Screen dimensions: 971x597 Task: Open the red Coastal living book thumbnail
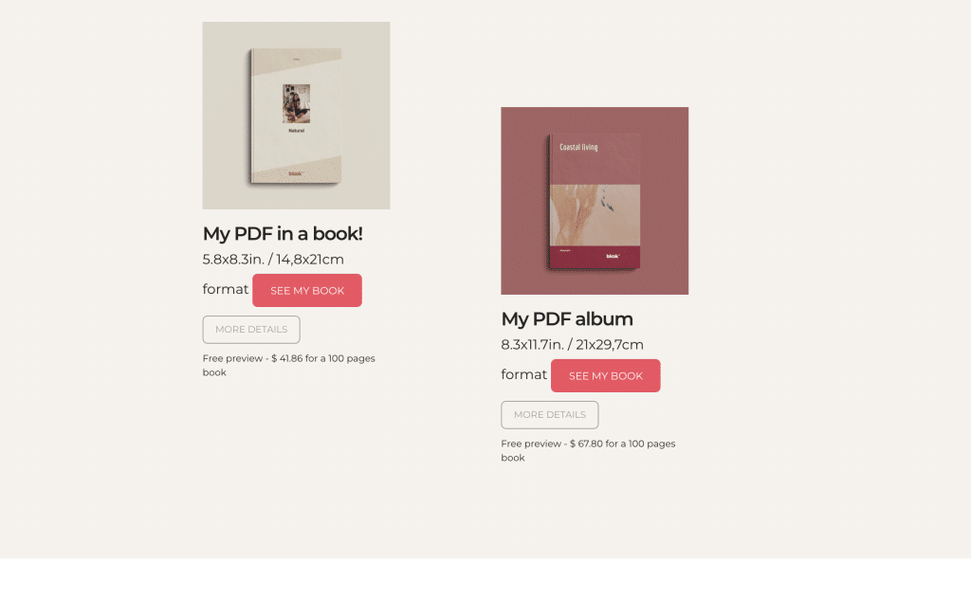[x=595, y=201]
